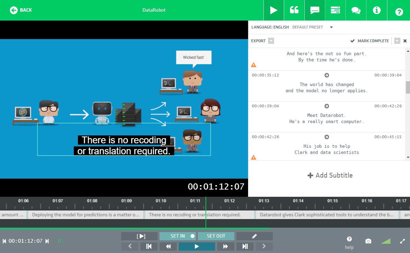Click timeline ruler at 01:14
The width and height of the screenshot is (410, 253).
(x=298, y=201)
